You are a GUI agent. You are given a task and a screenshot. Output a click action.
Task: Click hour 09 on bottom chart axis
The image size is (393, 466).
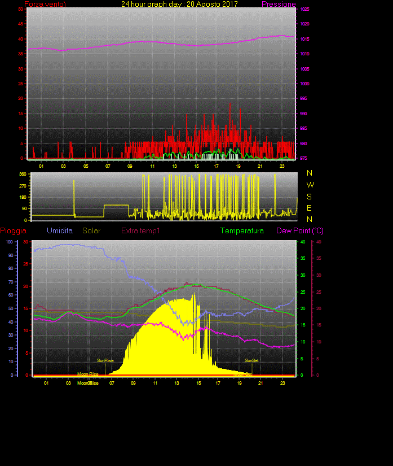133,383
